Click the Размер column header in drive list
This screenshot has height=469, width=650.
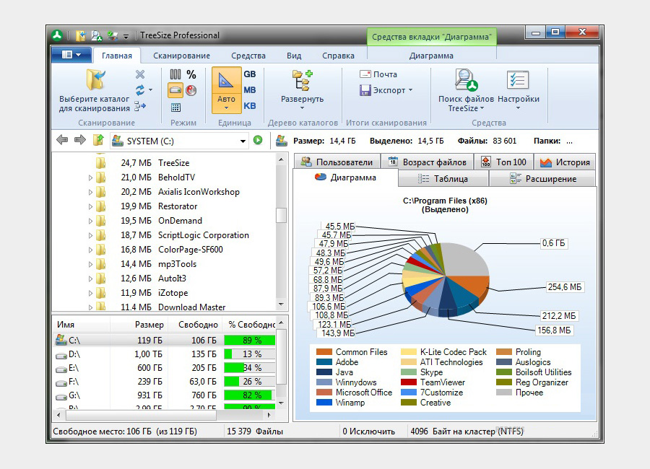[139, 325]
